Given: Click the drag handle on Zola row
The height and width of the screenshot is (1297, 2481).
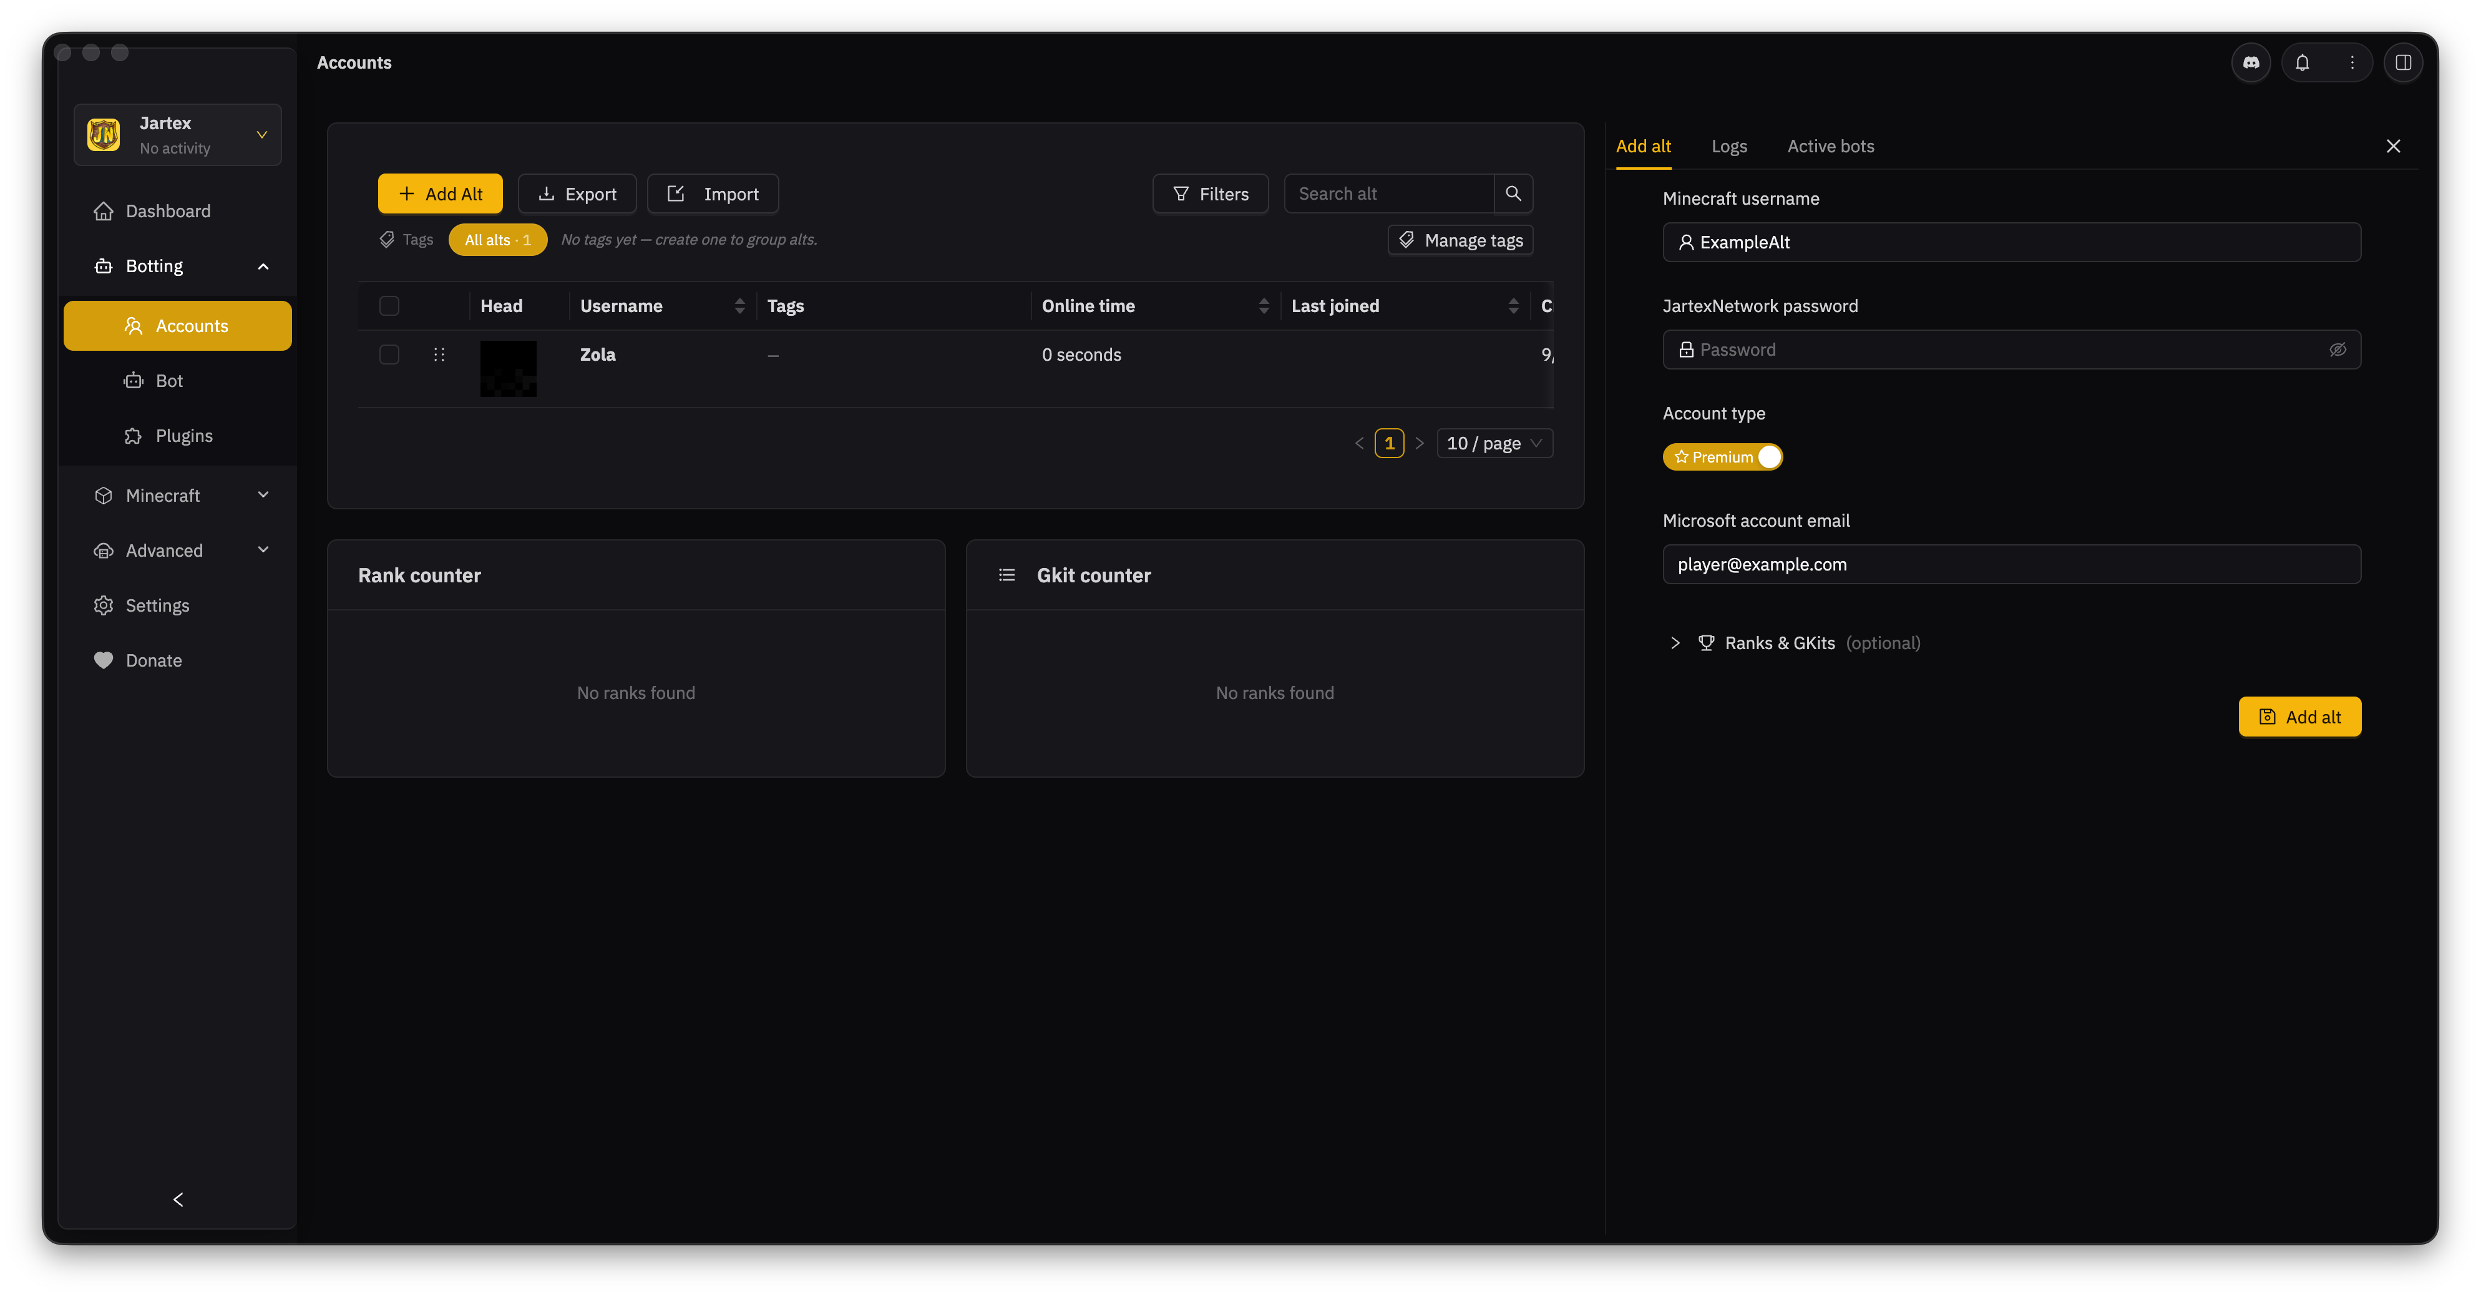Looking at the screenshot, I should [x=439, y=355].
